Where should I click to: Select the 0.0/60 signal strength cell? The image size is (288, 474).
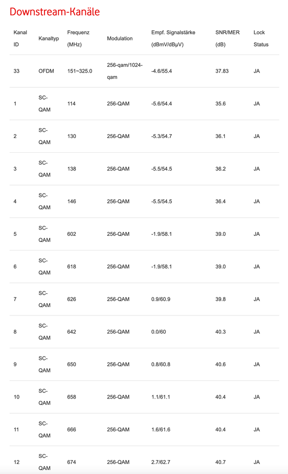click(x=159, y=332)
